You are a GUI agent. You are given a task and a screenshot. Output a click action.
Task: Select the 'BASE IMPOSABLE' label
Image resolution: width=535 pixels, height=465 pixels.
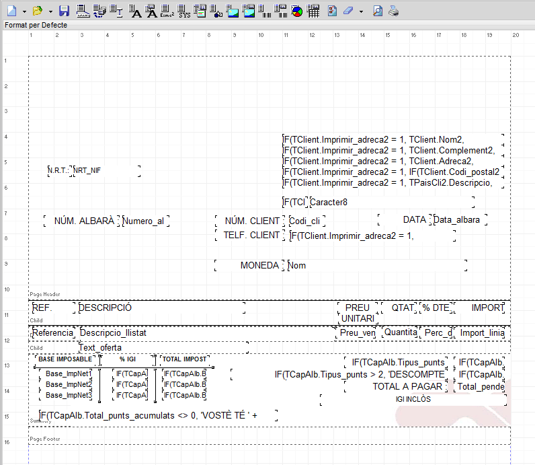tap(65, 359)
